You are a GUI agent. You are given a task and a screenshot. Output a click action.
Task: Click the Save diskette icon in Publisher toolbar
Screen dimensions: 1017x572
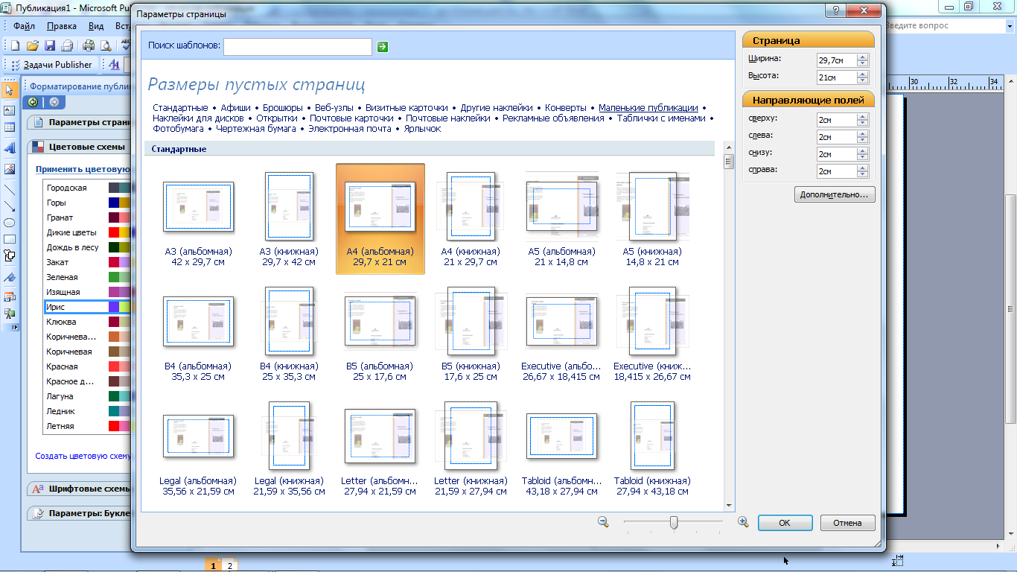[50, 45]
